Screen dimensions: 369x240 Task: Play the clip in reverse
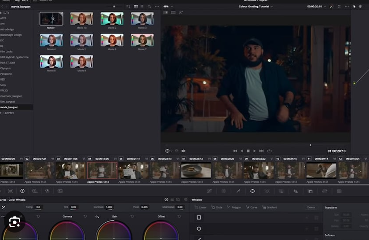coord(241,151)
